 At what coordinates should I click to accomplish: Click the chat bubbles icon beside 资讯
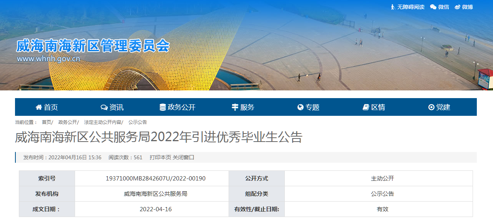(104, 107)
